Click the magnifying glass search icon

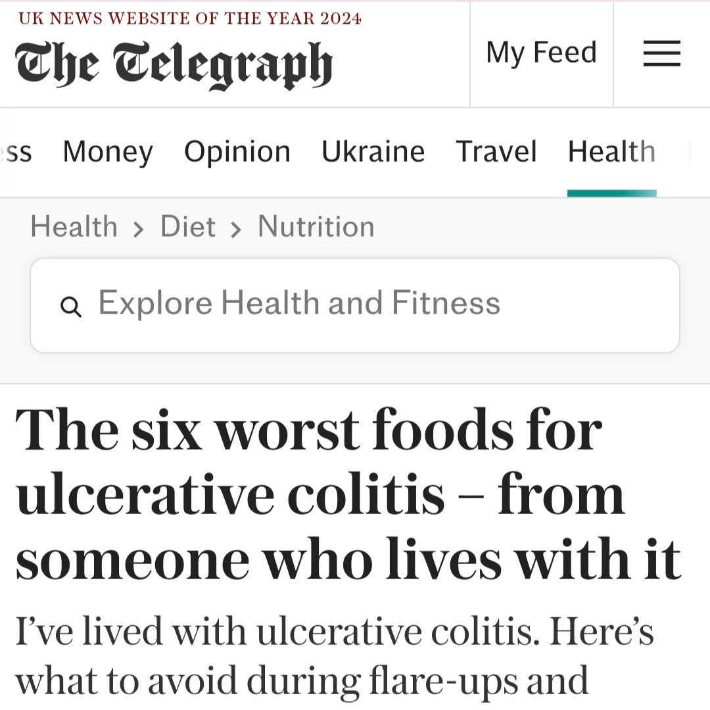[x=70, y=306]
